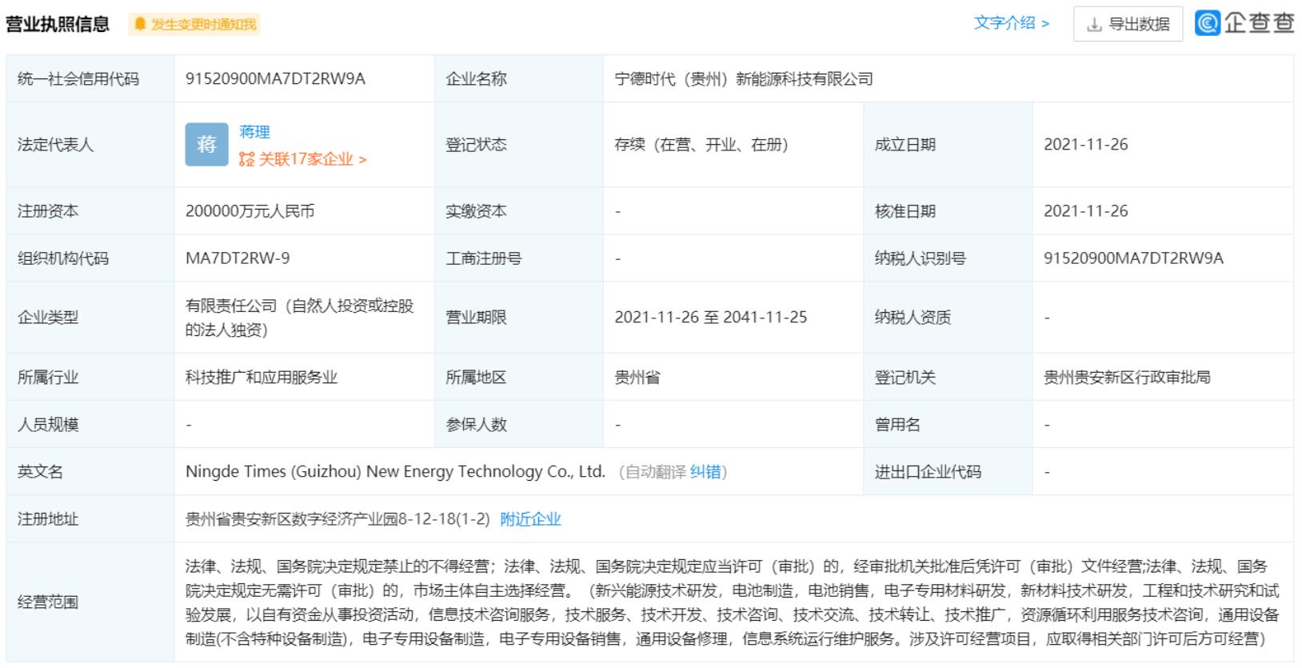Image resolution: width=1302 pixels, height=668 pixels.
Task: Select registered capital 200000万元人民币
Action: click(250, 211)
